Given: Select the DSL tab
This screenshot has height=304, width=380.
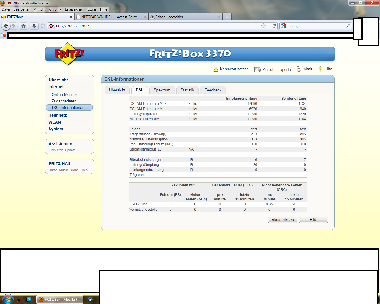Looking at the screenshot, I should 140,90.
